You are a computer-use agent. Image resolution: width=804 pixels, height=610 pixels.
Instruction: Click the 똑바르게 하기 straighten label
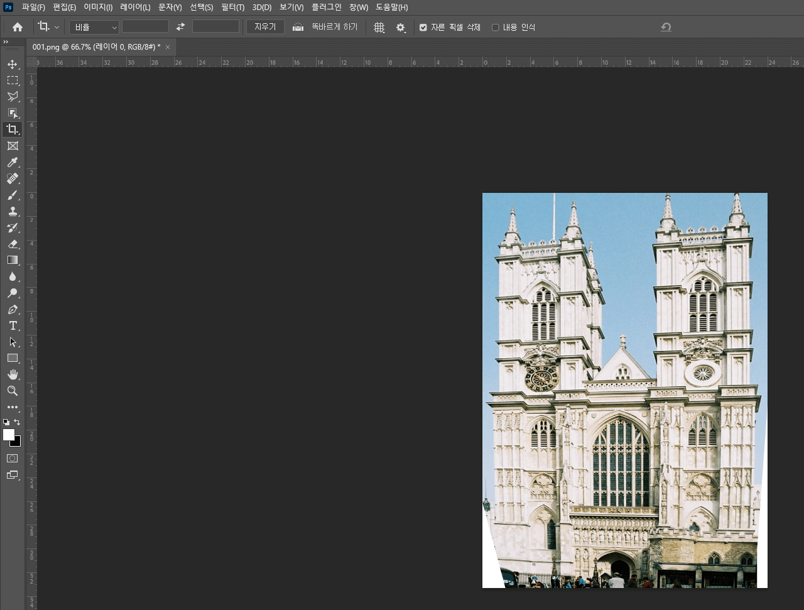point(335,27)
